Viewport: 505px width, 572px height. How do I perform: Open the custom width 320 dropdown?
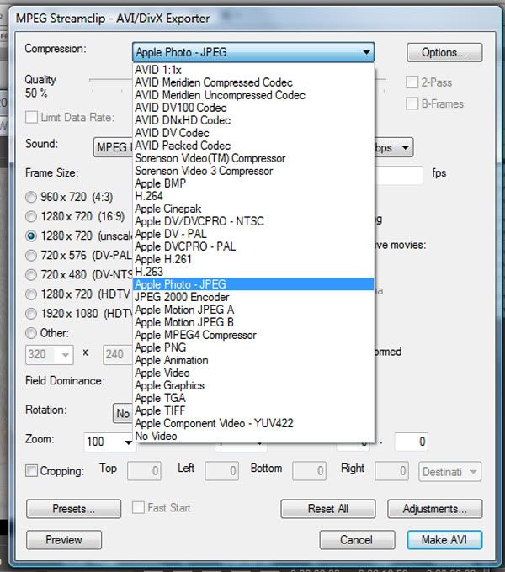coord(50,355)
